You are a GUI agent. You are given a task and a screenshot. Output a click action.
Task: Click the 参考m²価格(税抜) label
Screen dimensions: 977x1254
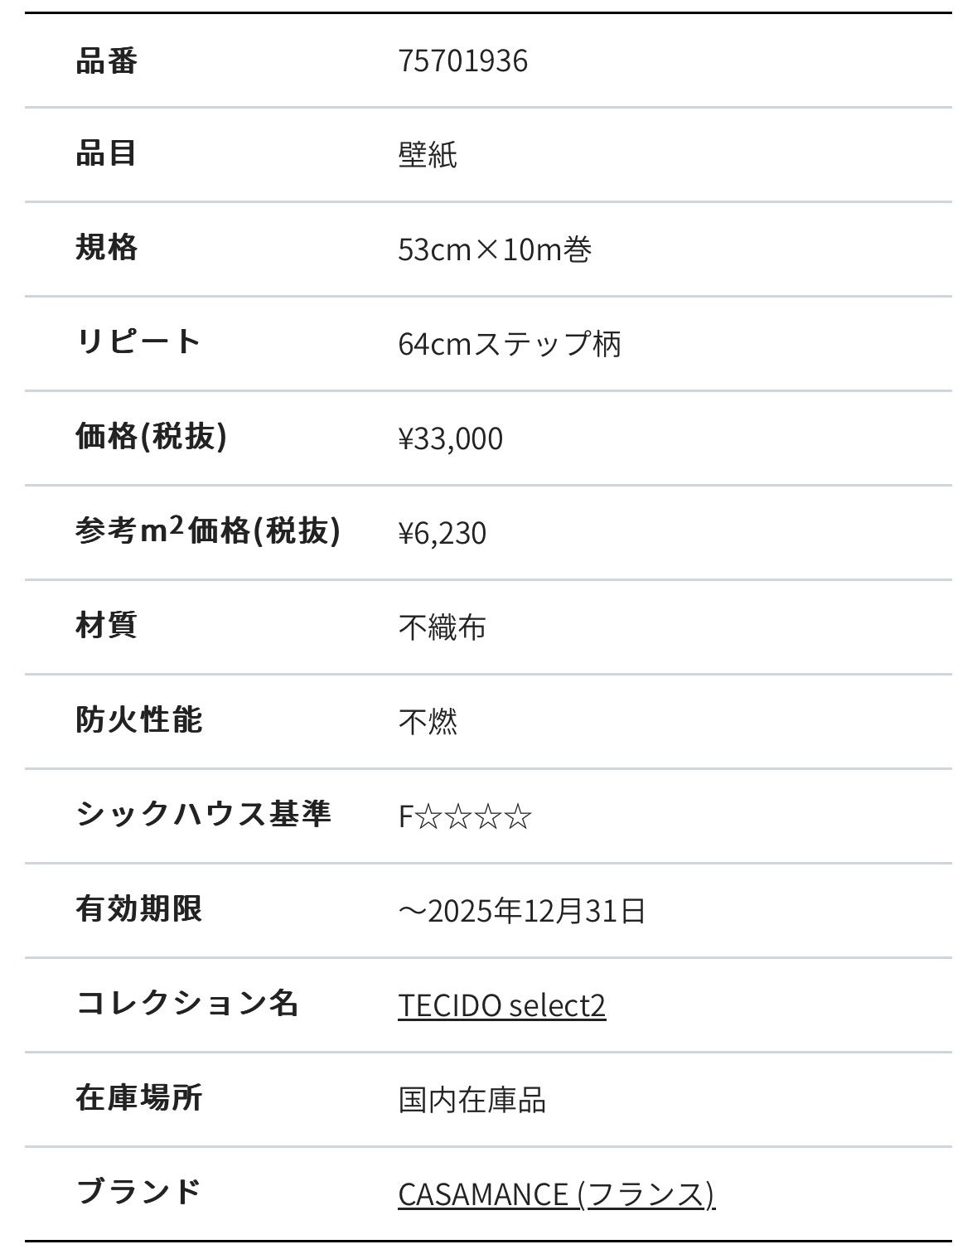[208, 530]
